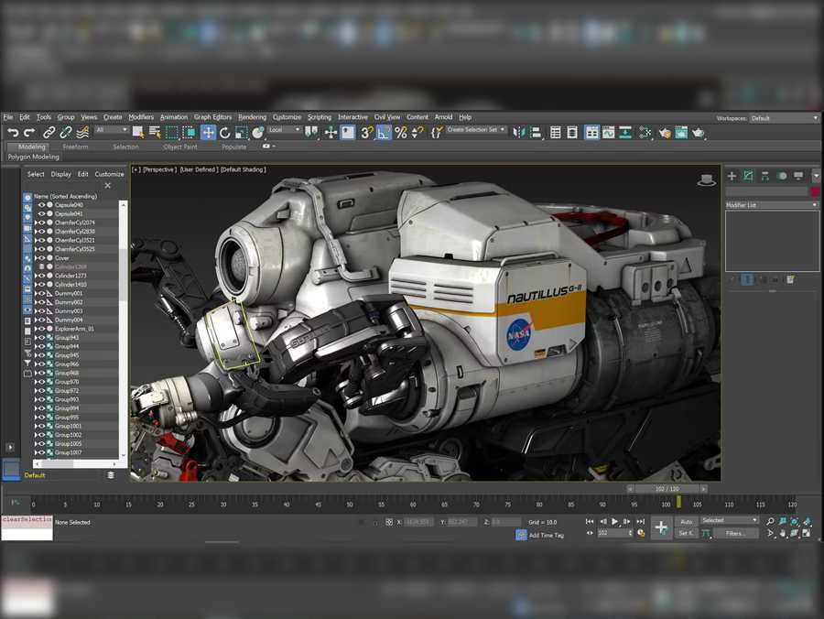Click the Set K. button
824x619 pixels.
[686, 533]
